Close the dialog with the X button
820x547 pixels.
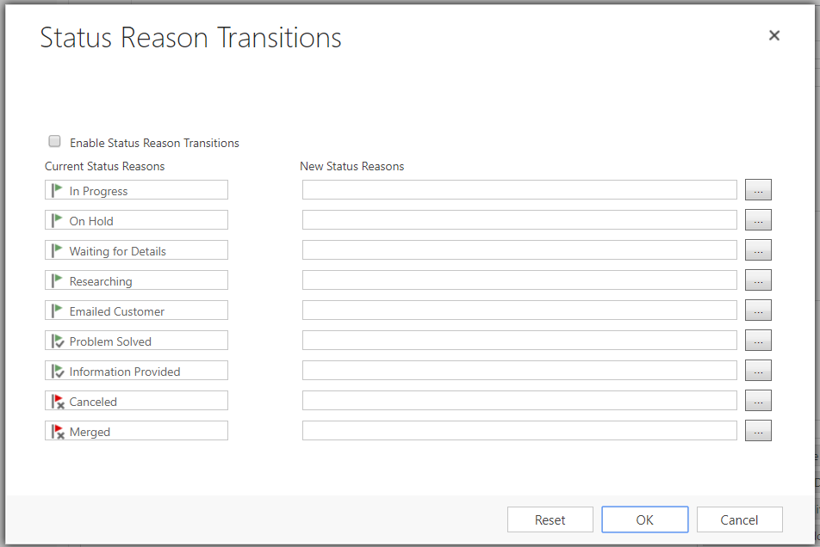(x=773, y=35)
